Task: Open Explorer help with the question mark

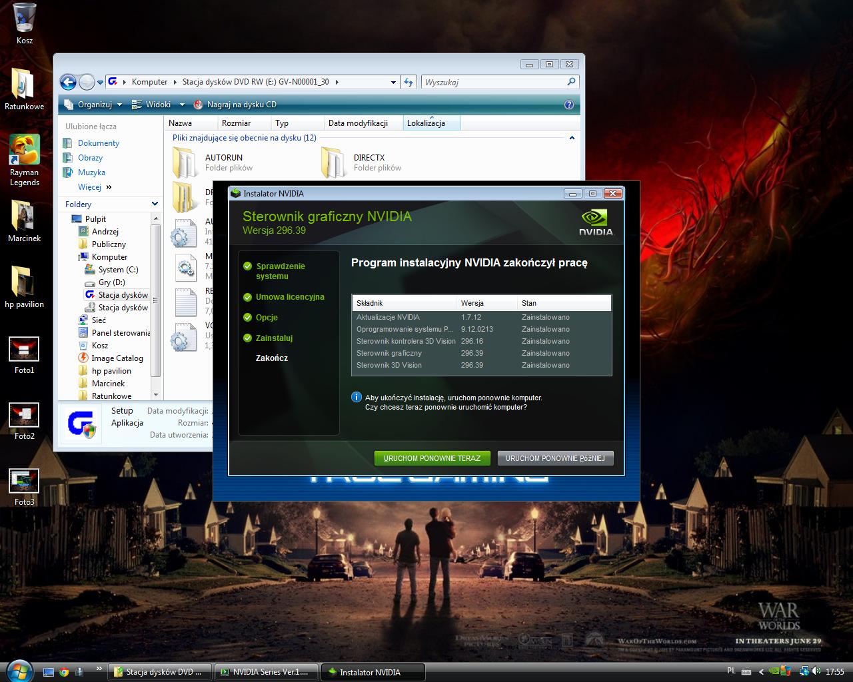Action: pos(569,105)
